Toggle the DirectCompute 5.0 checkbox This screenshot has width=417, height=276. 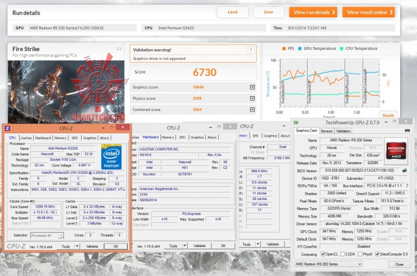click(x=377, y=254)
